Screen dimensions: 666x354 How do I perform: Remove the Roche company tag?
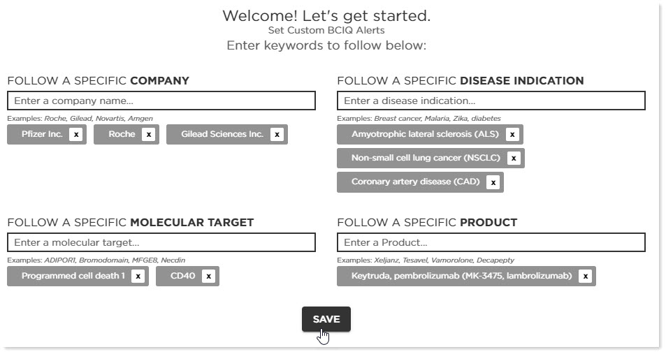[149, 135]
